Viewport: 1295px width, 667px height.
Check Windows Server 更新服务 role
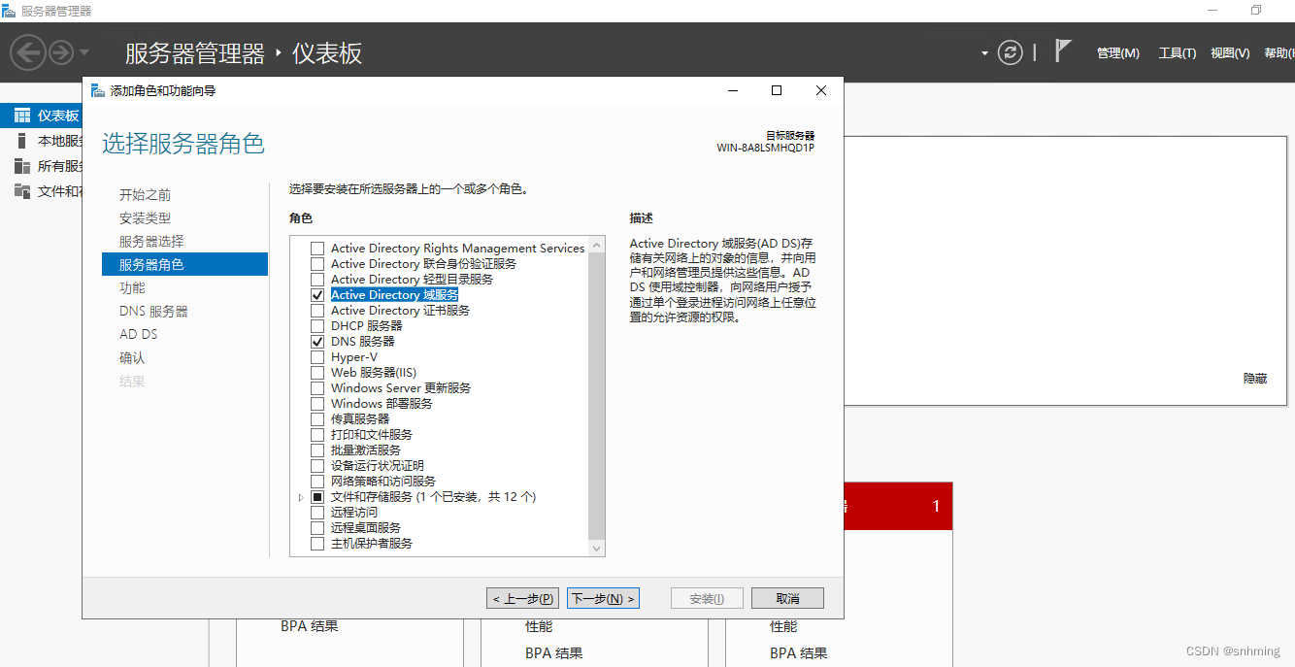[x=317, y=388]
